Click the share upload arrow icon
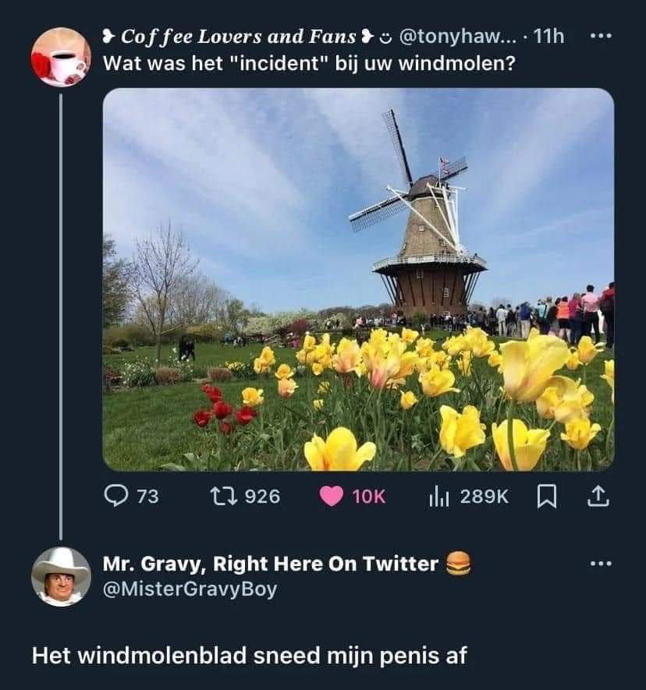 point(593,496)
